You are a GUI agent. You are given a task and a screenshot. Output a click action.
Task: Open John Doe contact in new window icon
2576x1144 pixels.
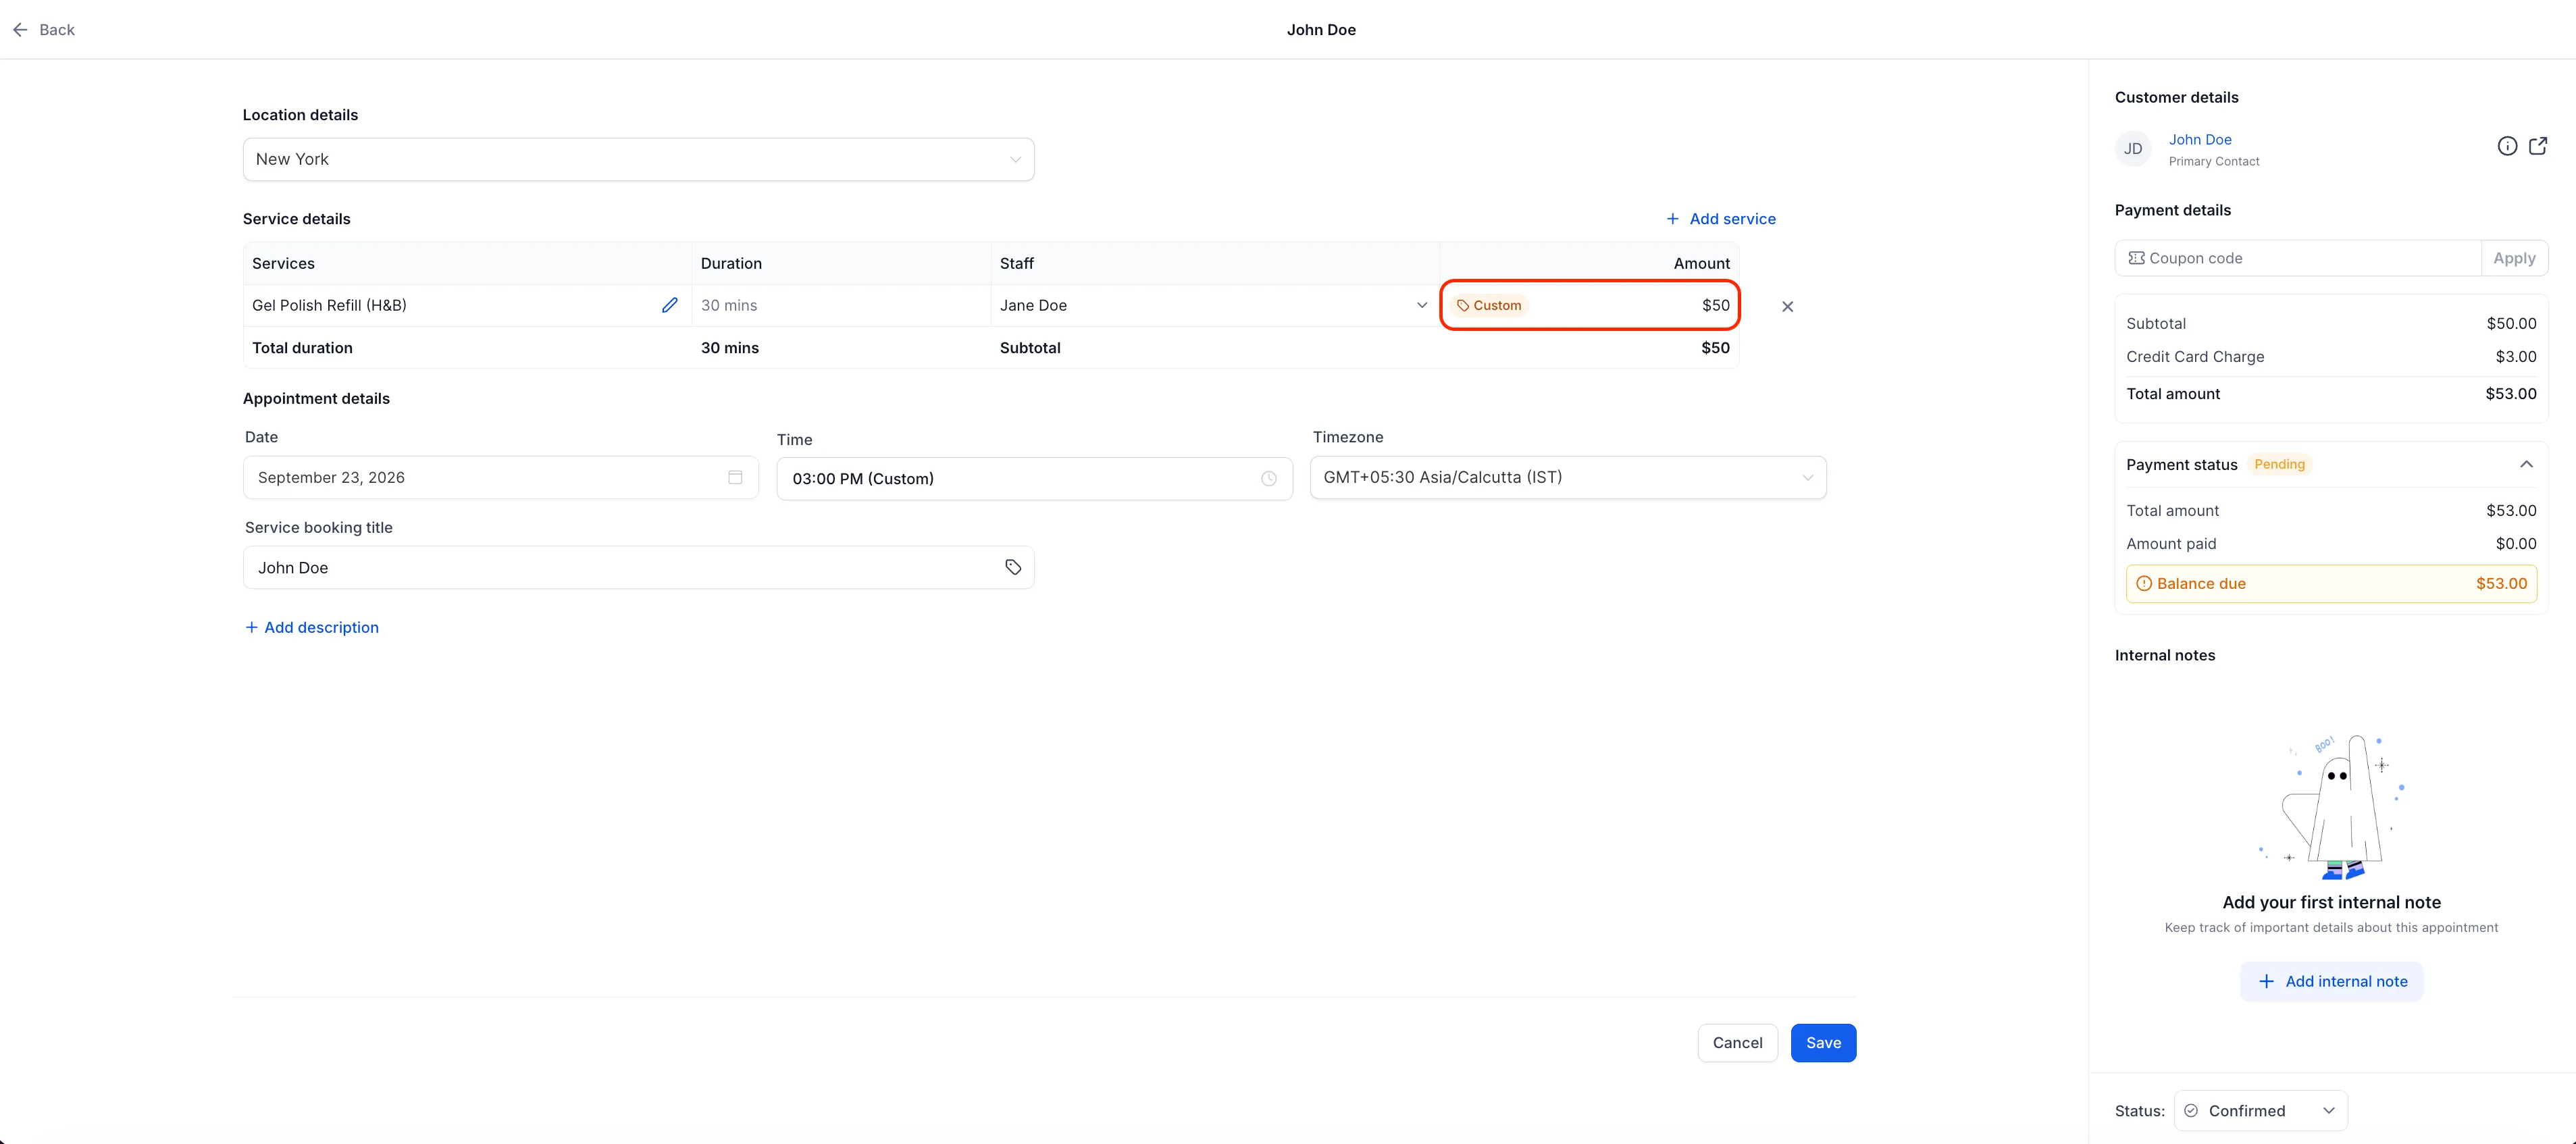pos(2538,146)
